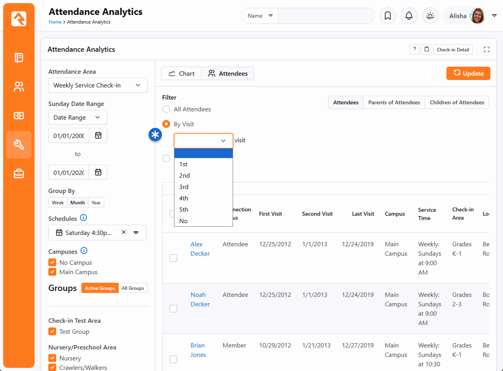The width and height of the screenshot is (503, 371).
Task: Choose 3rd from the visit dropdown list
Action: click(184, 187)
